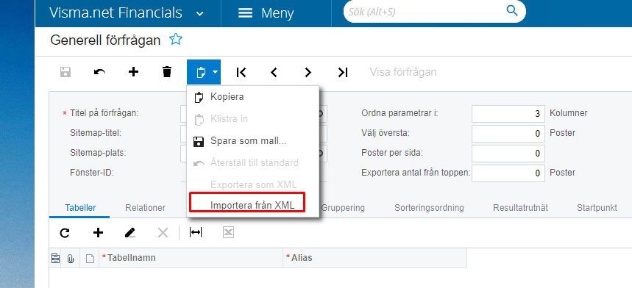The height and width of the screenshot is (288, 632).
Task: Click Visa förfrågan button
Action: tap(403, 73)
